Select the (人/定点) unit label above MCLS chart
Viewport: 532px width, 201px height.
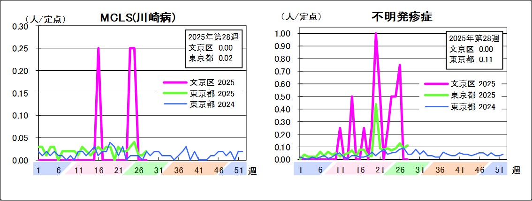pos(45,19)
